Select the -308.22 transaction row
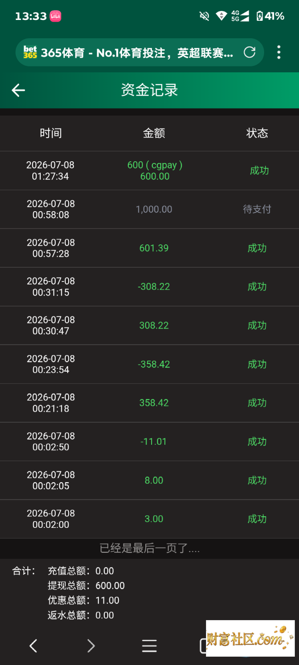This screenshot has height=665, width=299. (149, 287)
